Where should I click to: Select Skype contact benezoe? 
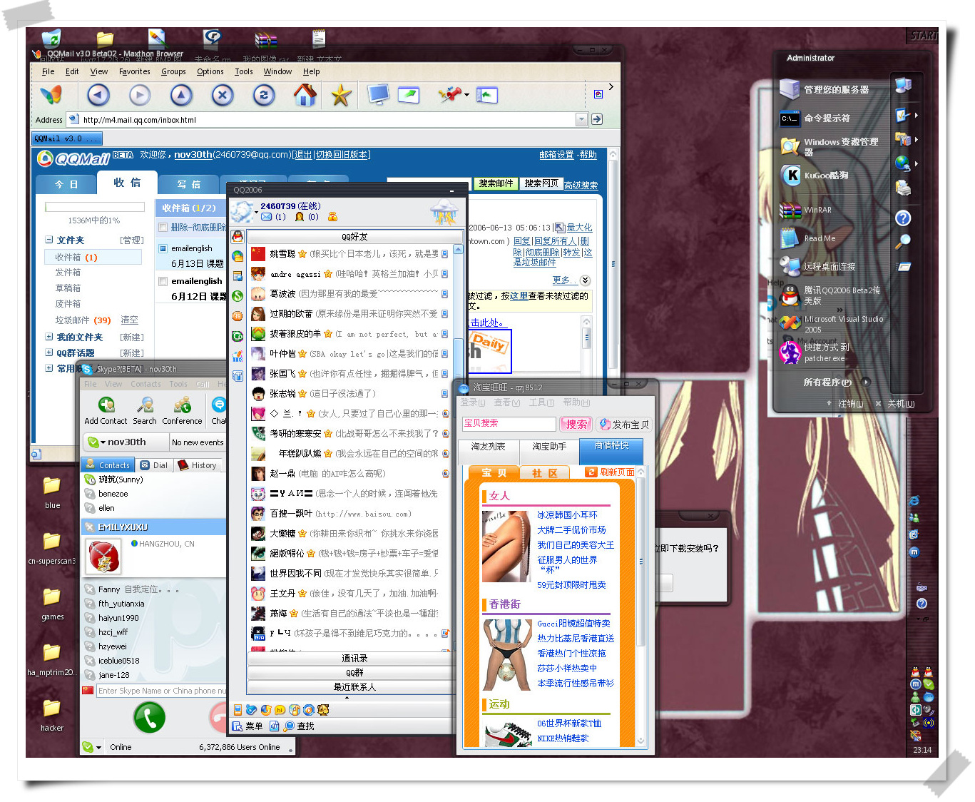click(113, 494)
